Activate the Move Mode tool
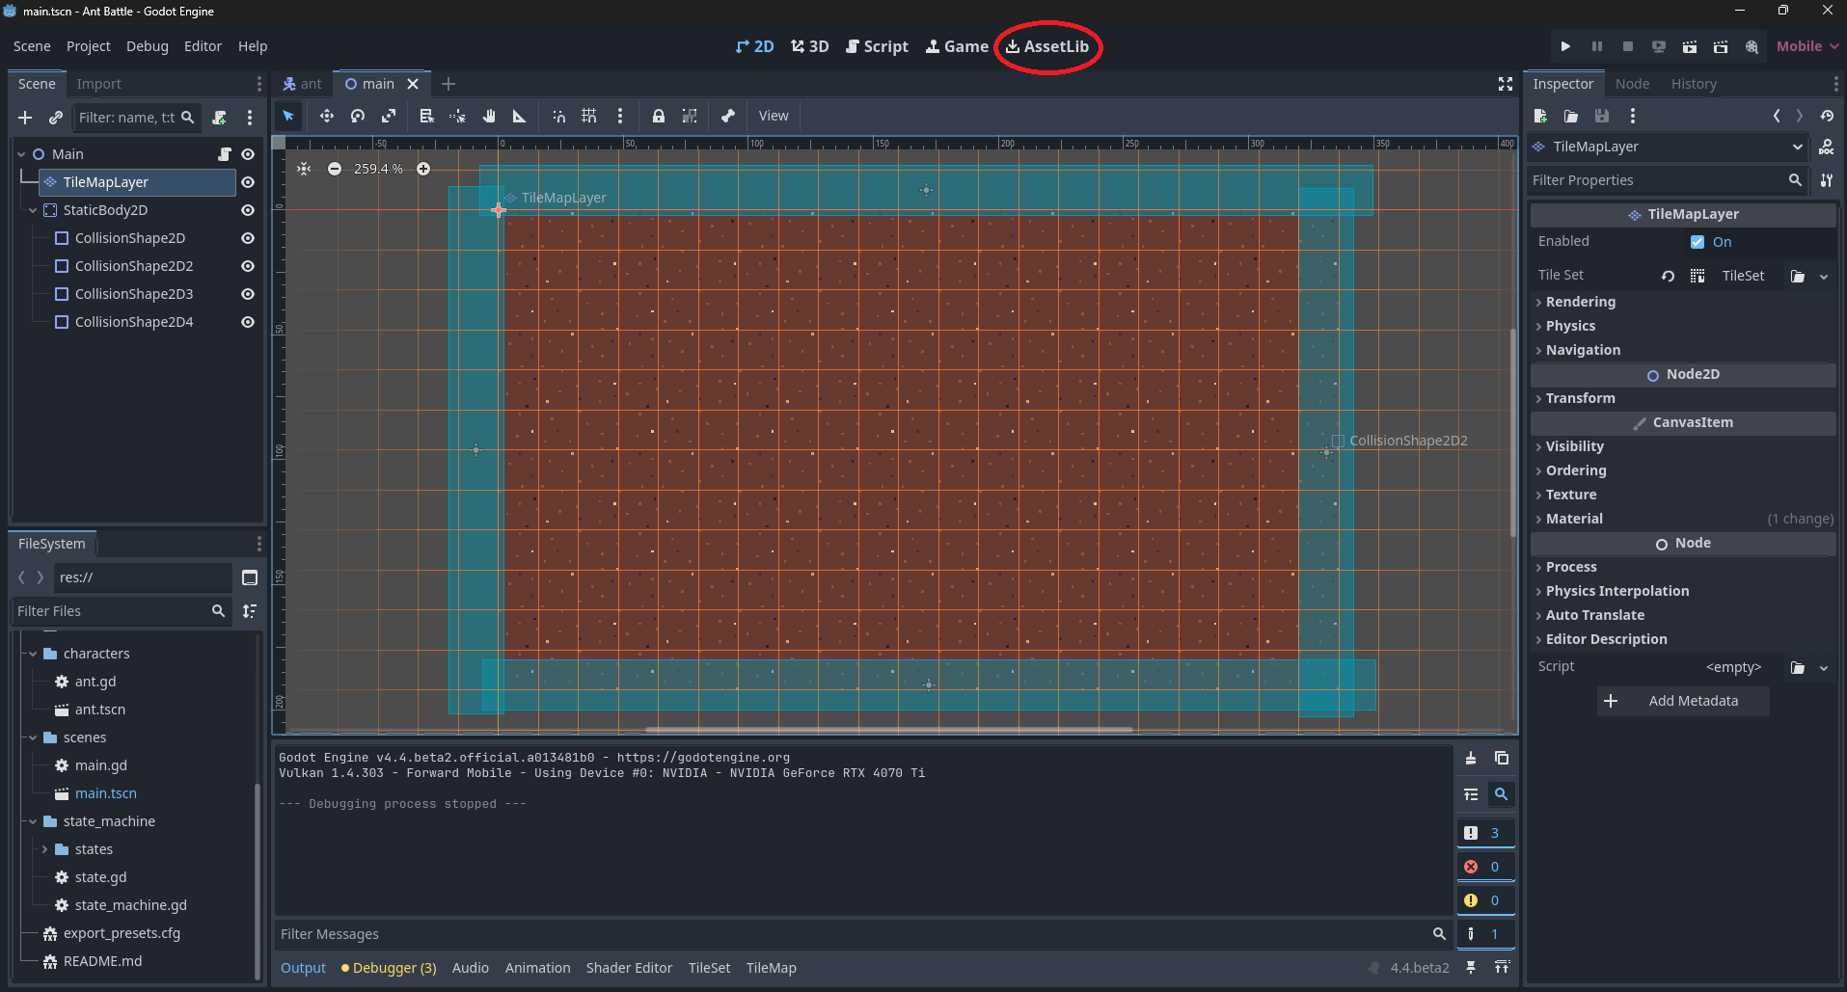This screenshot has height=992, width=1847. click(327, 116)
